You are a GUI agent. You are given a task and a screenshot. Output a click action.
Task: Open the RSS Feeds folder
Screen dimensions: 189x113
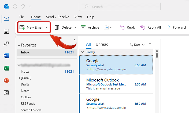point(28,103)
